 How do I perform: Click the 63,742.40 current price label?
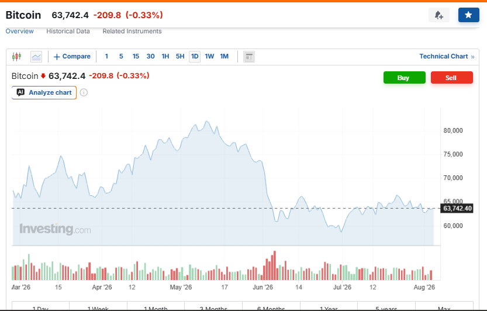tap(457, 209)
